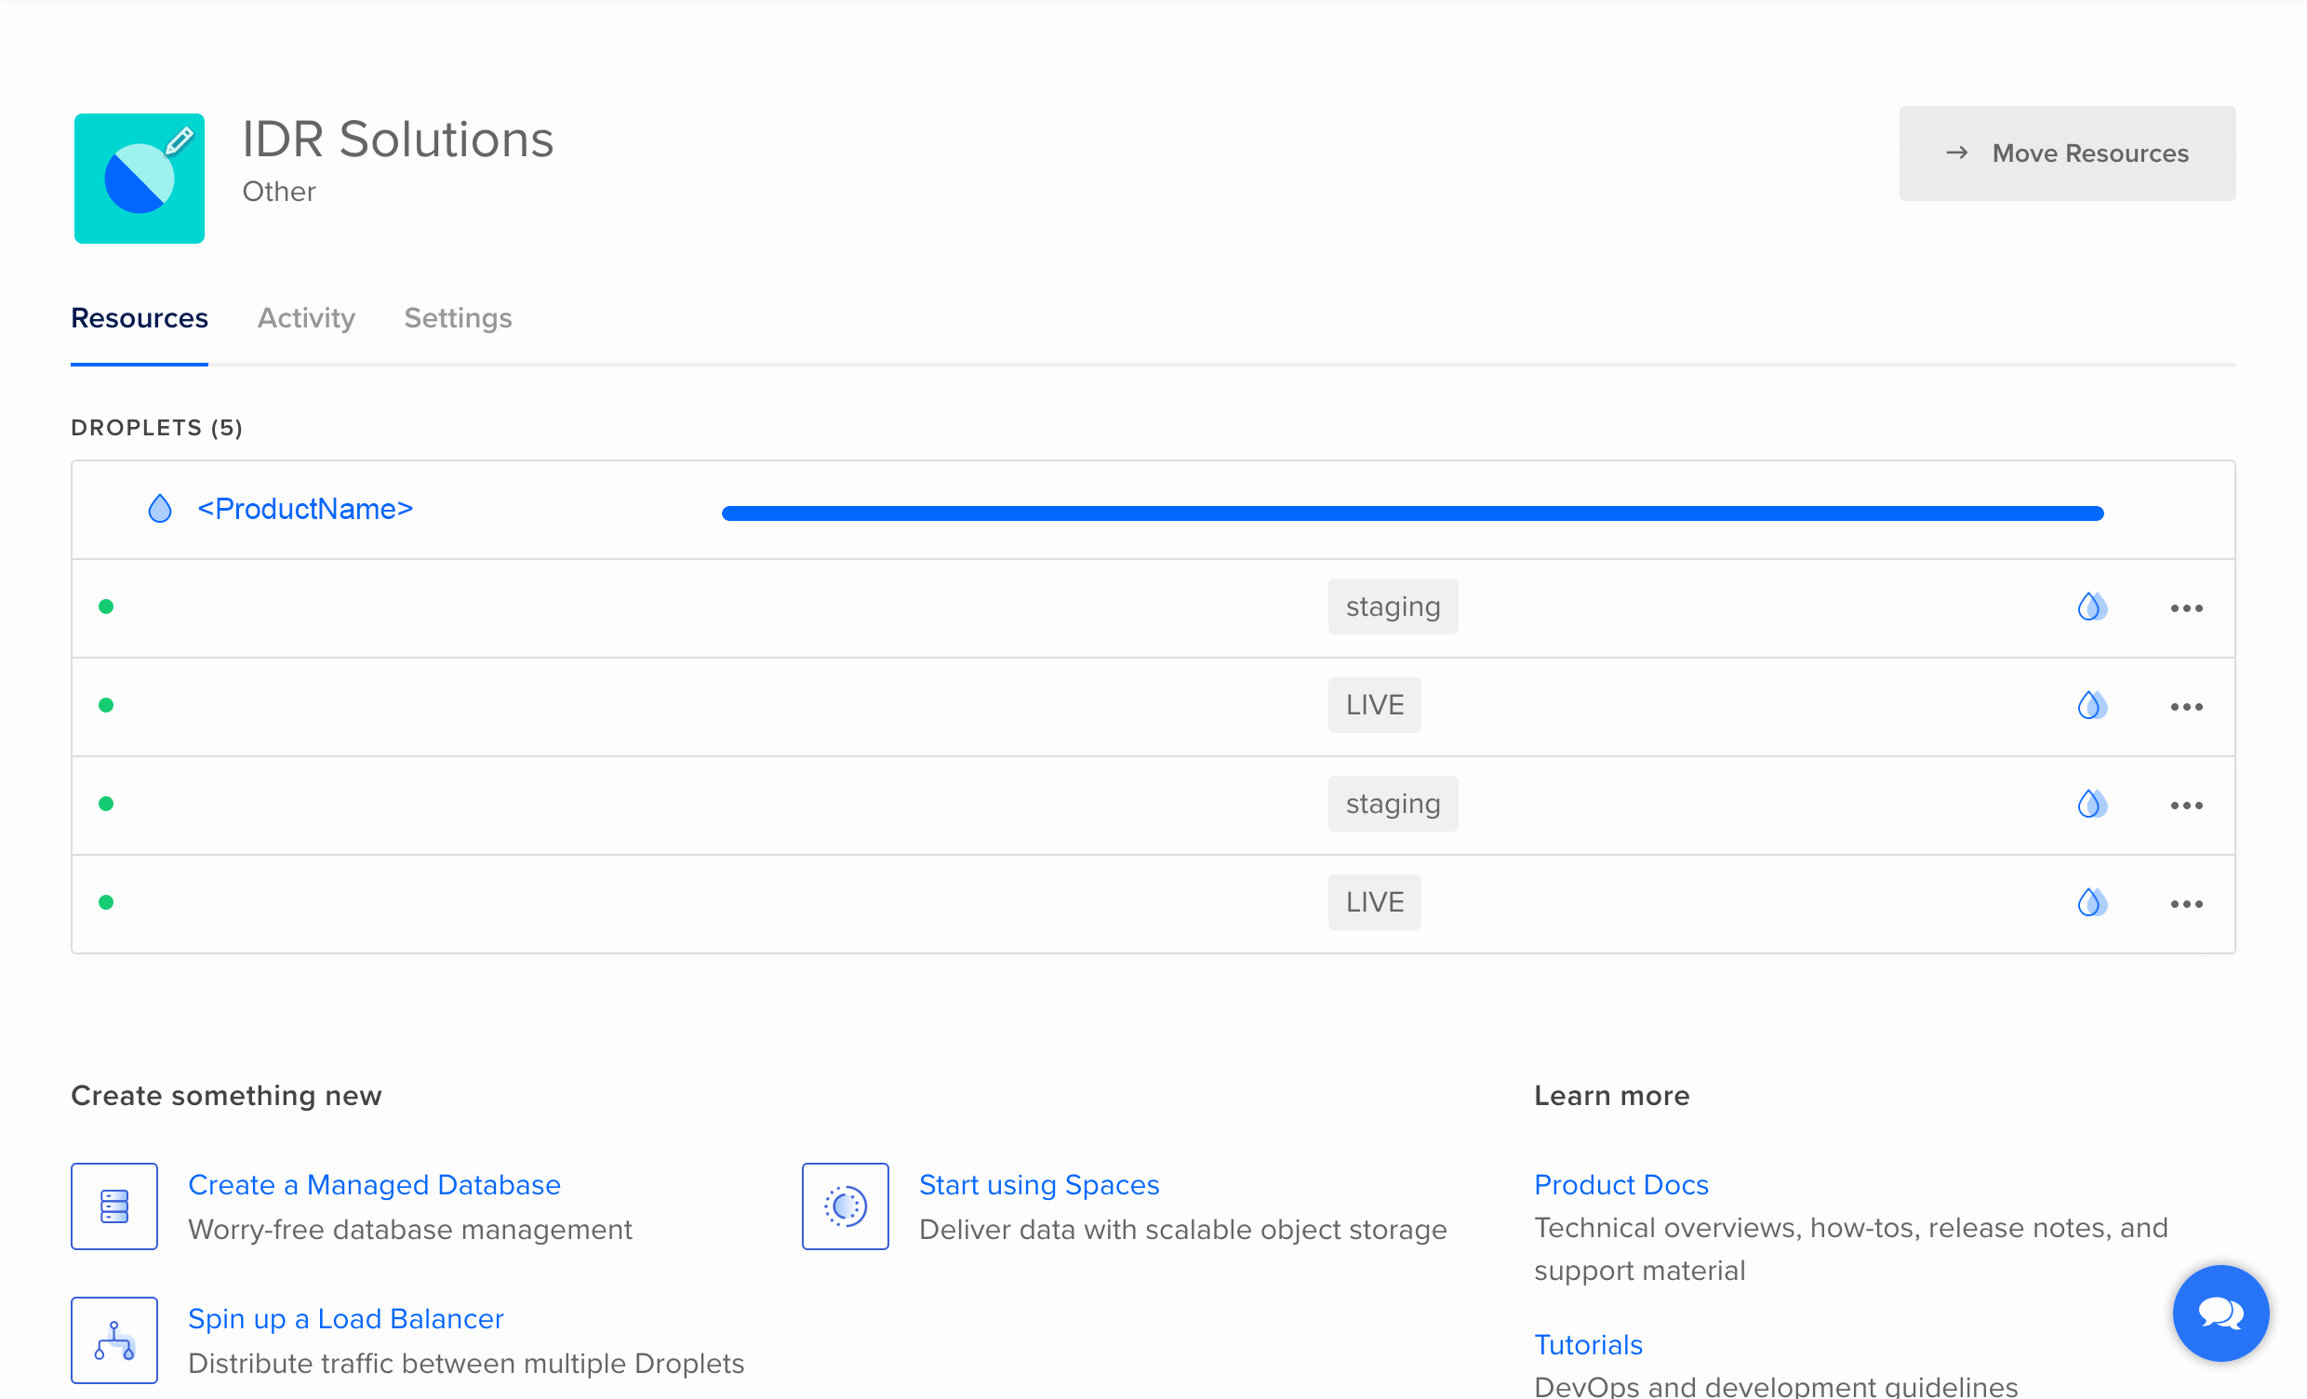Screen dimensions: 2307x1399
Task: Open the Settings tab
Action: click(458, 318)
